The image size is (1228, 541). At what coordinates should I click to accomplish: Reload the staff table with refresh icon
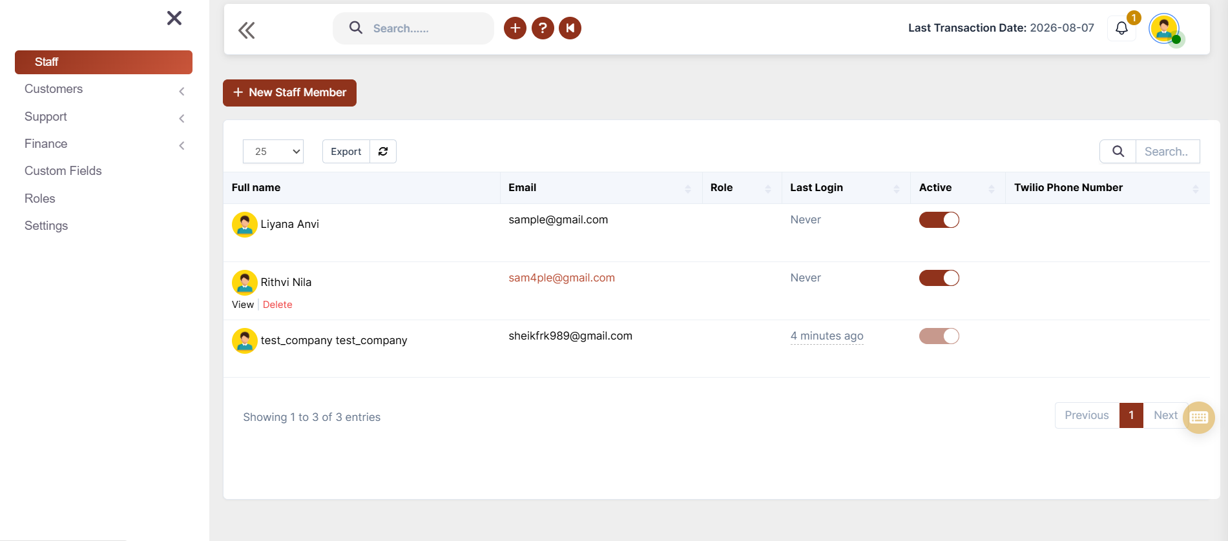click(x=383, y=151)
